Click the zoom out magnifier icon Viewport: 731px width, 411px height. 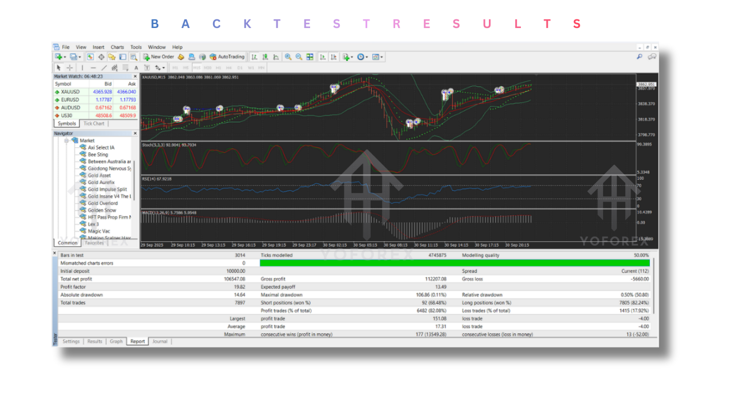(x=299, y=57)
